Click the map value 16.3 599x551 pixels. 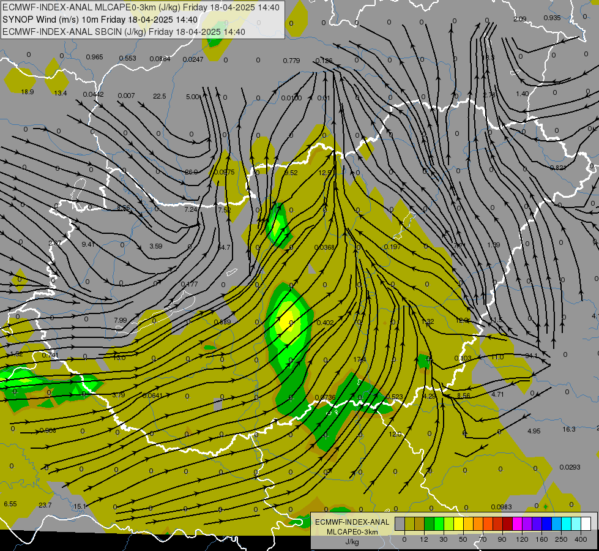[569, 429]
